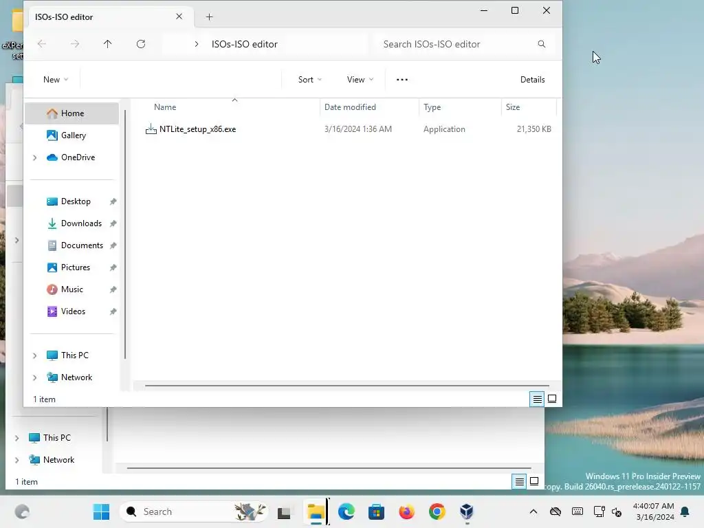Click the pin icon next to Videos
Image resolution: width=704 pixels, height=528 pixels.
coord(113,311)
